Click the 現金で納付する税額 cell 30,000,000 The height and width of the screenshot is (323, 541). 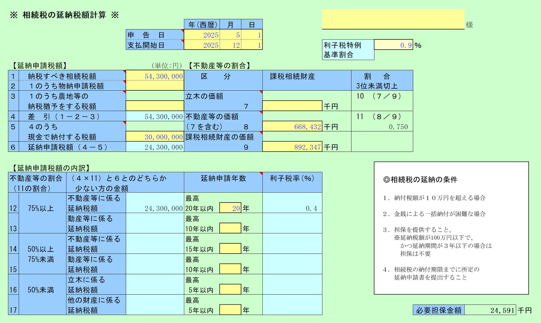(x=155, y=137)
